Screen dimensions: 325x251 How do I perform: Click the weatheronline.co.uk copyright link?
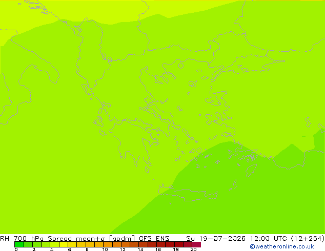(282, 246)
